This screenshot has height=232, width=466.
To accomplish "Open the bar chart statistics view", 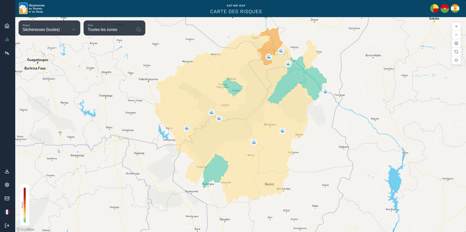I will [x=7, y=39].
